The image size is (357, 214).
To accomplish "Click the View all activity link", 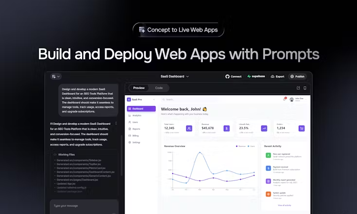I will click(x=285, y=205).
